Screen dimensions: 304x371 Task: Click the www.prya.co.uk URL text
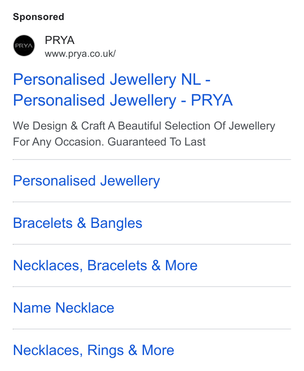click(80, 54)
